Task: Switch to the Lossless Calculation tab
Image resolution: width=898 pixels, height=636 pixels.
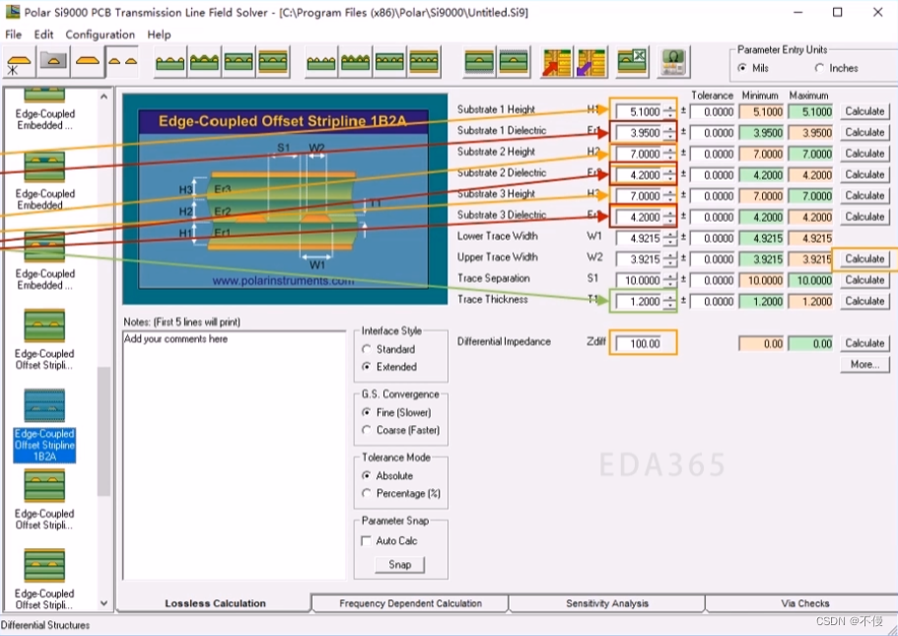Action: point(215,603)
